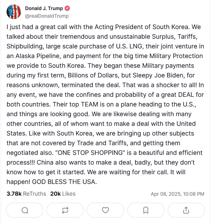213x224 pixels.
Task: Click the "GOD BLESS THE USA" closing text
Action: click(64, 182)
